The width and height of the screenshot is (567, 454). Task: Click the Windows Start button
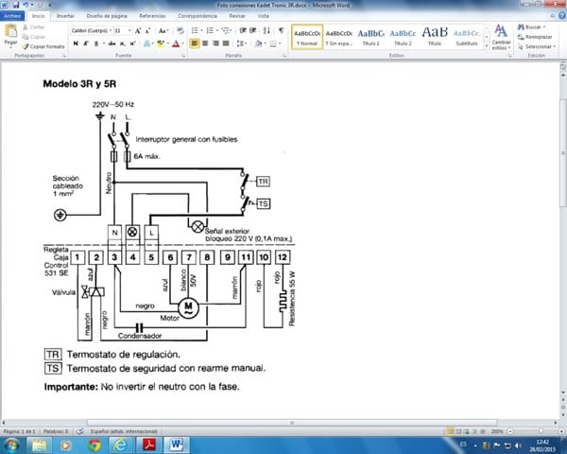(x=13, y=444)
